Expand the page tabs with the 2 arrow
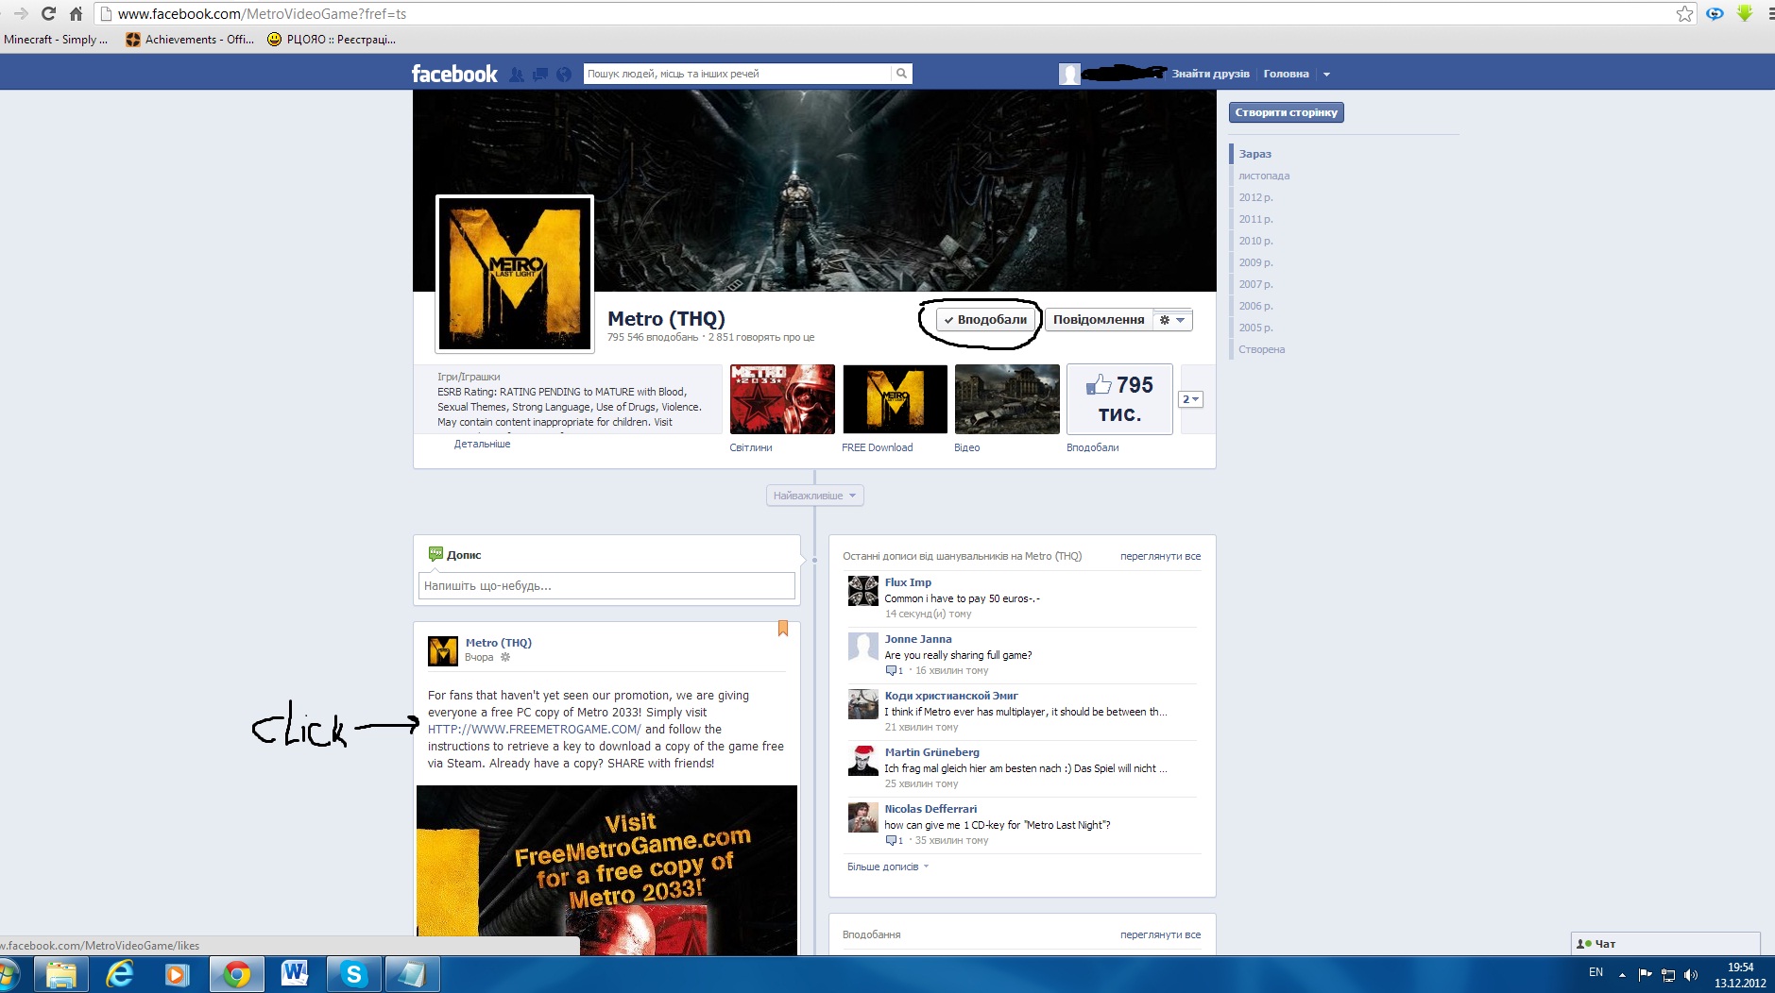This screenshot has width=1775, height=993. [x=1190, y=399]
